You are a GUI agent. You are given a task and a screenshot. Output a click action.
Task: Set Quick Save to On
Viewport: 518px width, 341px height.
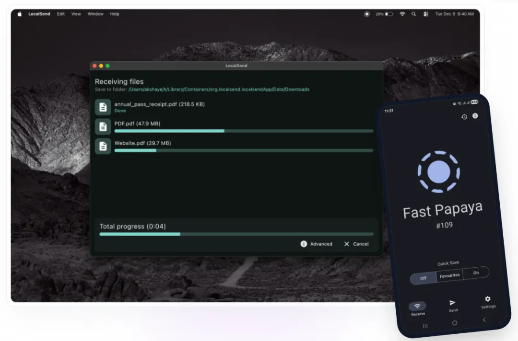[x=476, y=273]
